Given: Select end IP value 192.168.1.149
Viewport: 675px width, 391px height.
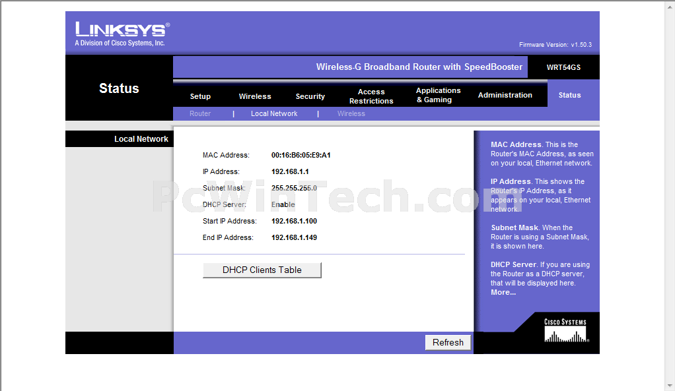Looking at the screenshot, I should coord(294,237).
